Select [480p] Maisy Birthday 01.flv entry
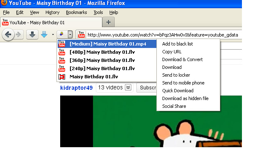This screenshot has width=262, height=164. click(107, 52)
